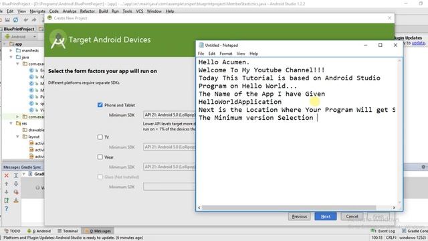
Task: Open the Glass Minimum SDK dropdown
Action: click(169, 187)
